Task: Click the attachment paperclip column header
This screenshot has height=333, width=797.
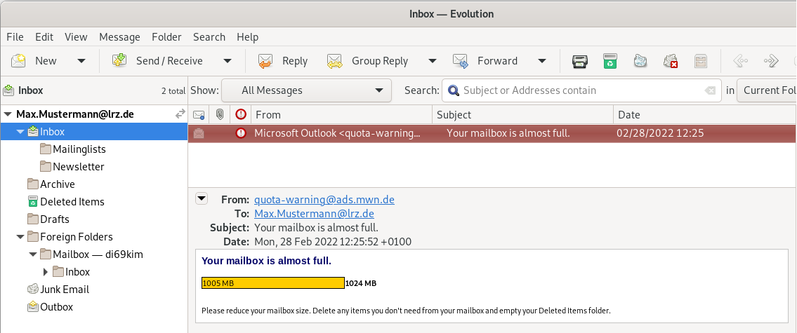Action: [220, 114]
